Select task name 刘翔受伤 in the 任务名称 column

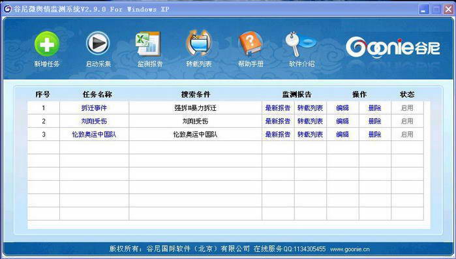[x=94, y=121]
